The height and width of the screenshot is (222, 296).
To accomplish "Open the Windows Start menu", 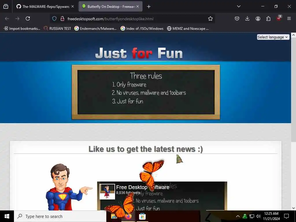I will click(7, 216).
